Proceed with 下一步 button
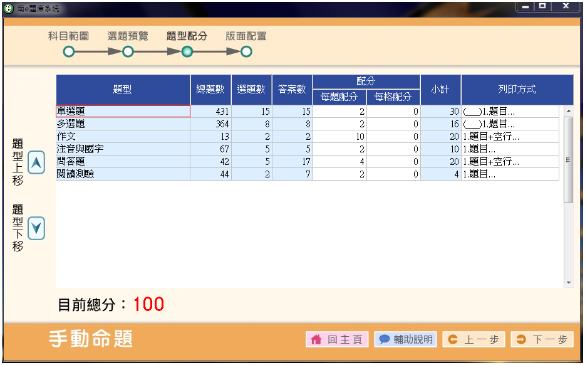 tap(542, 339)
